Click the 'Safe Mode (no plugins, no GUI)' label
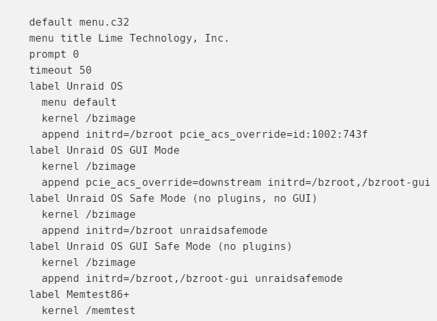The height and width of the screenshot is (321, 437). 223,199
